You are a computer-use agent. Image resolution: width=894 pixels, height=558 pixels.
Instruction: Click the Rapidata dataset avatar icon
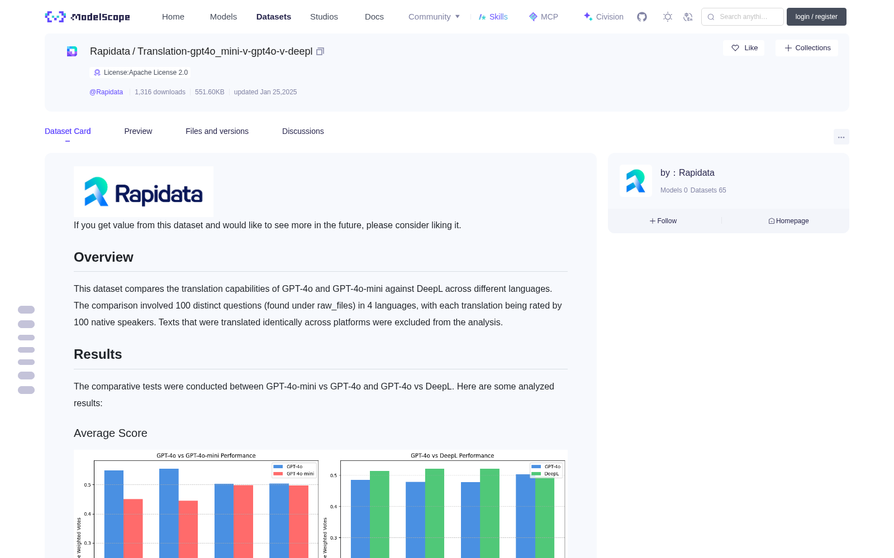tap(72, 51)
